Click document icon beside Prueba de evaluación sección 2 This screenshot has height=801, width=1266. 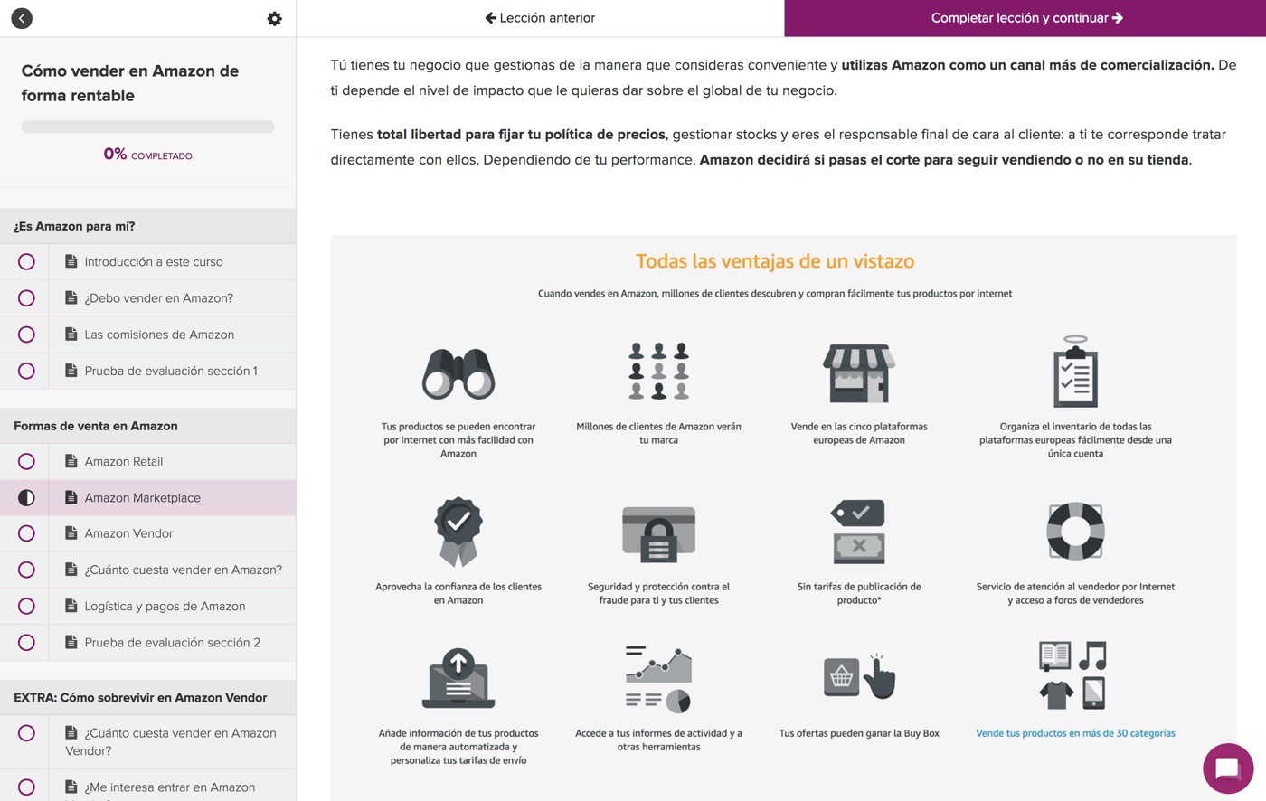(71, 642)
